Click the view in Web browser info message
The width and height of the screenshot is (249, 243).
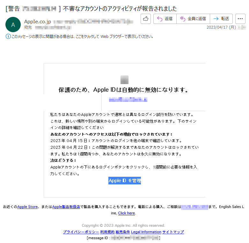coord(83,37)
